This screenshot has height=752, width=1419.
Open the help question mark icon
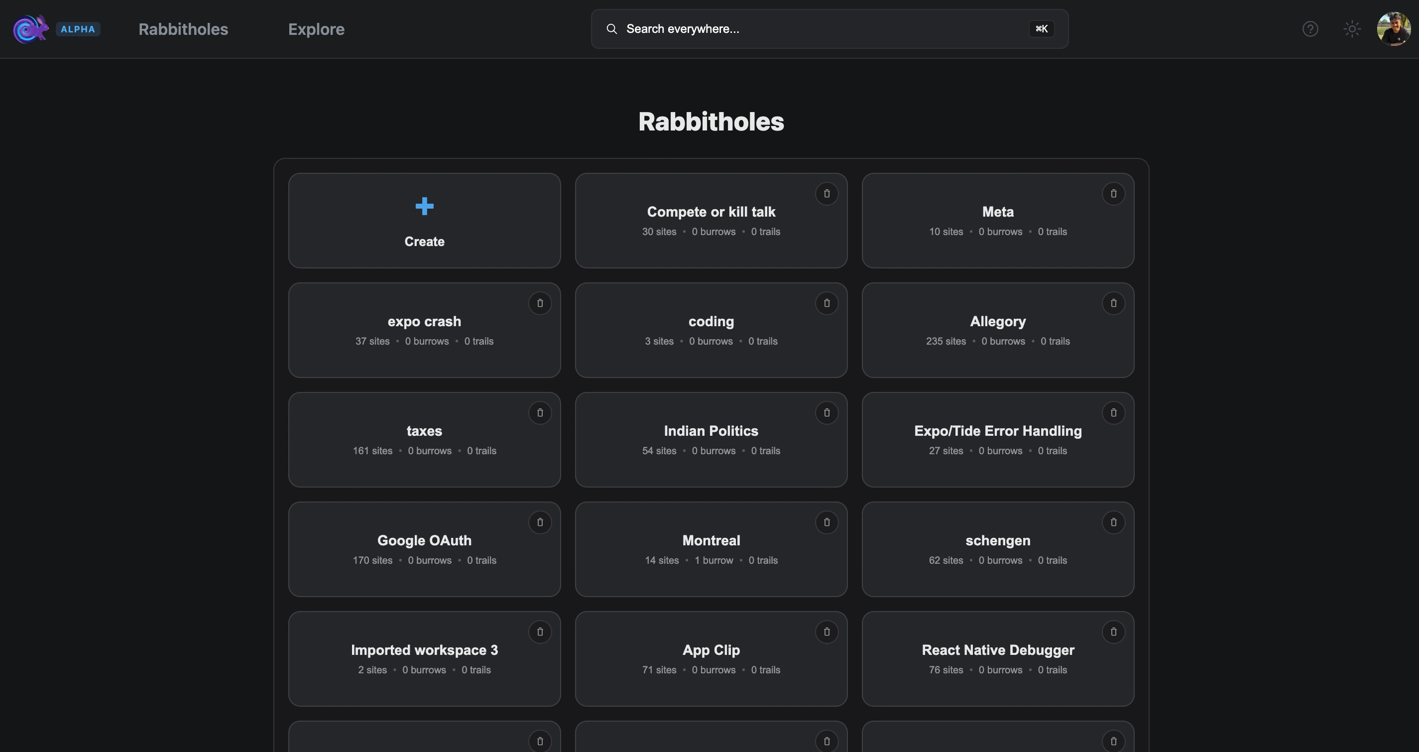pyautogui.click(x=1310, y=29)
